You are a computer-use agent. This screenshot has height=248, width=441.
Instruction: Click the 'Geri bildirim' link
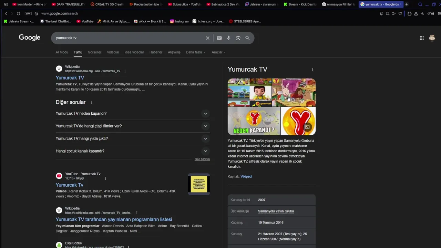coord(202,159)
